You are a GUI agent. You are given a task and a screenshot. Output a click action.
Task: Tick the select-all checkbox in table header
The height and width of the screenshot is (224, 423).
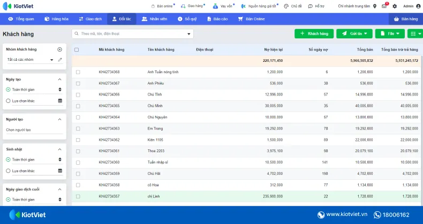point(77,50)
